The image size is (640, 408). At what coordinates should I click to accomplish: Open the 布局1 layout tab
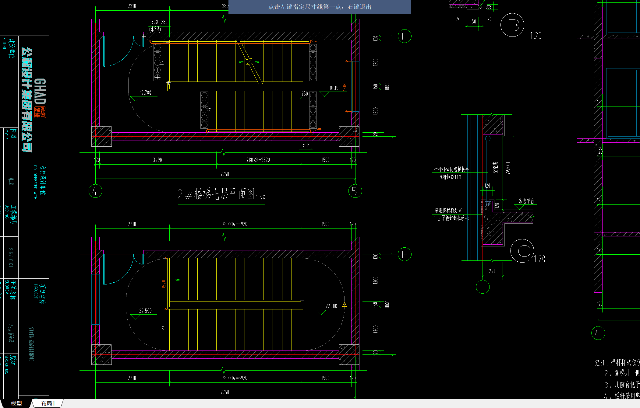coord(48,403)
